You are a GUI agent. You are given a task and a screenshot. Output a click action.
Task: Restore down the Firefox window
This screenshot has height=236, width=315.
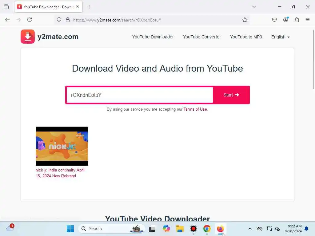pos(294,7)
